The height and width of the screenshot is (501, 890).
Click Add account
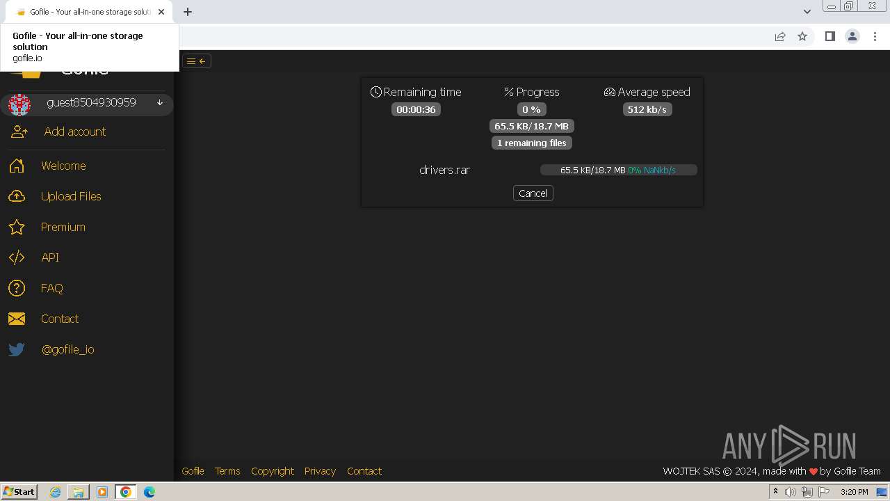coord(75,132)
